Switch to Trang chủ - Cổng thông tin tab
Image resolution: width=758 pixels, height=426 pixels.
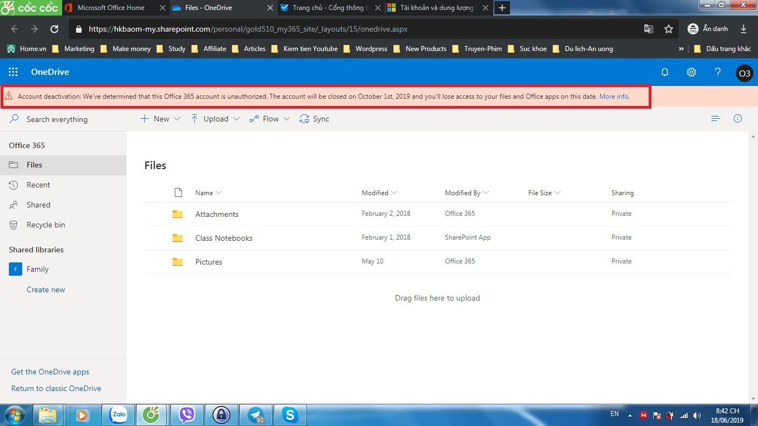330,8
